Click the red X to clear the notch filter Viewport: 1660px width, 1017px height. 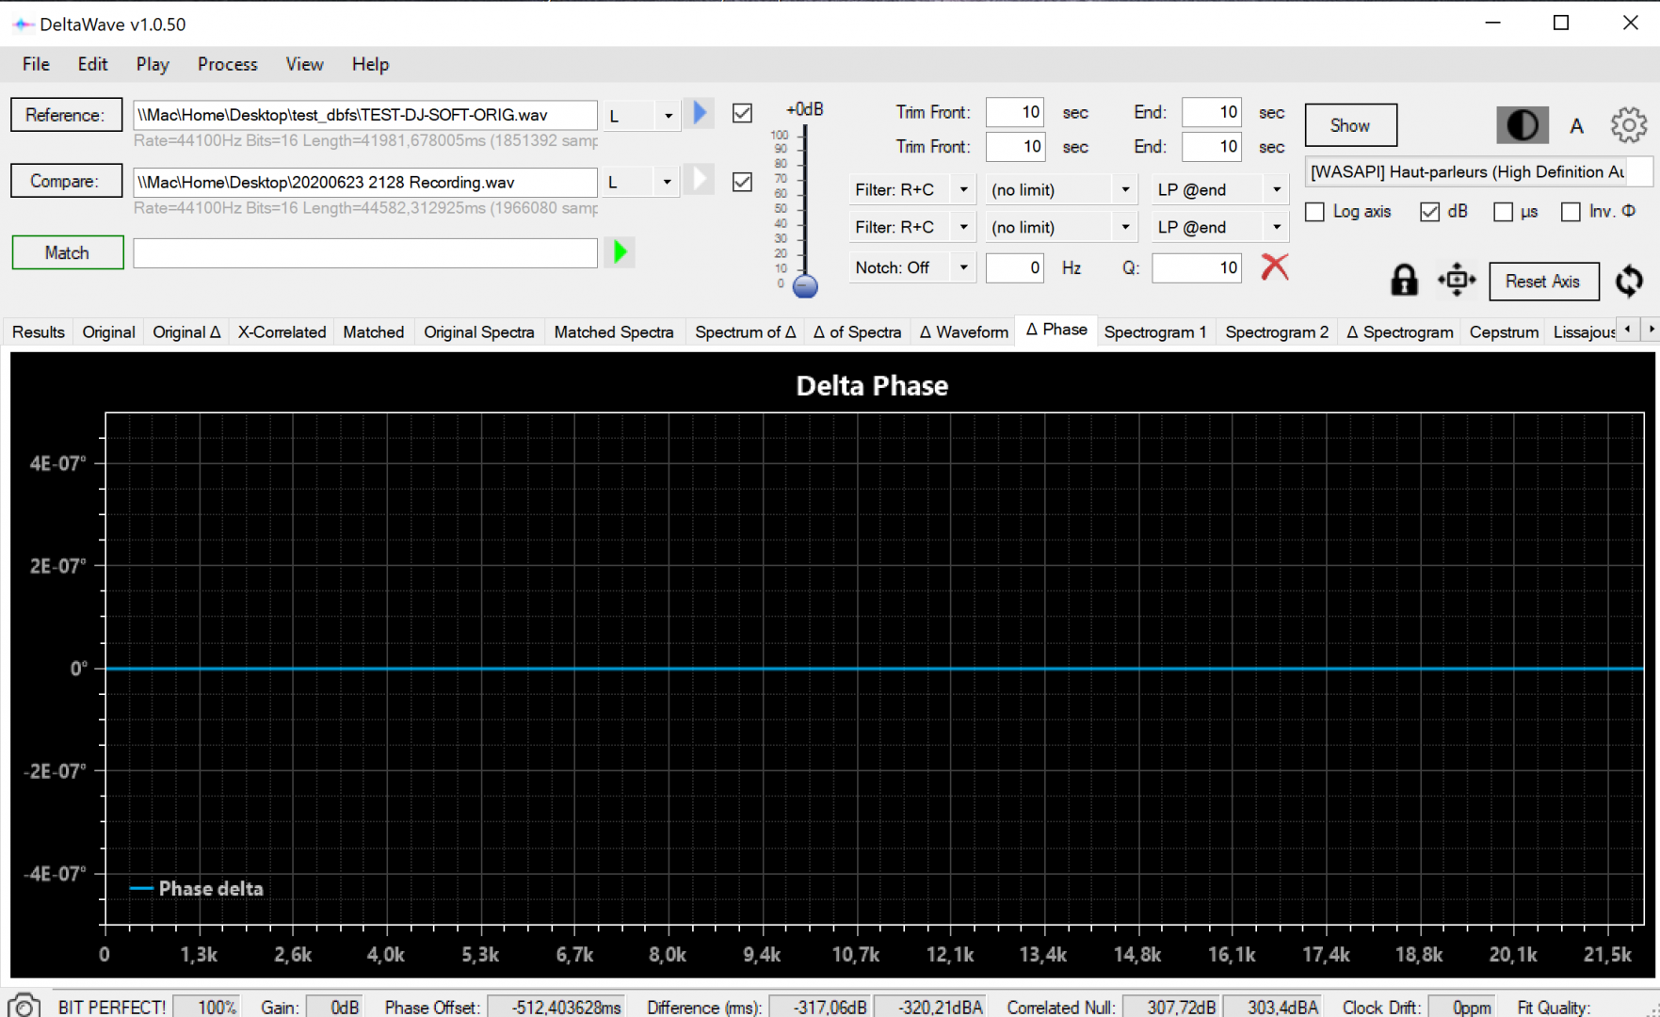(x=1274, y=267)
